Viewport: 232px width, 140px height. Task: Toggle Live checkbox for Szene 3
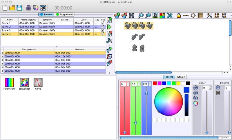tap(103, 30)
